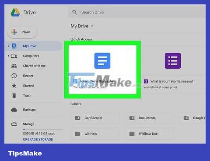The width and height of the screenshot is (210, 161).
Task: Click the storage usage bar
Action: (x=42, y=129)
